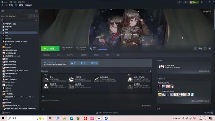The width and height of the screenshot is (215, 121).
Task: Open the library filter options icon
Action: 36,20
